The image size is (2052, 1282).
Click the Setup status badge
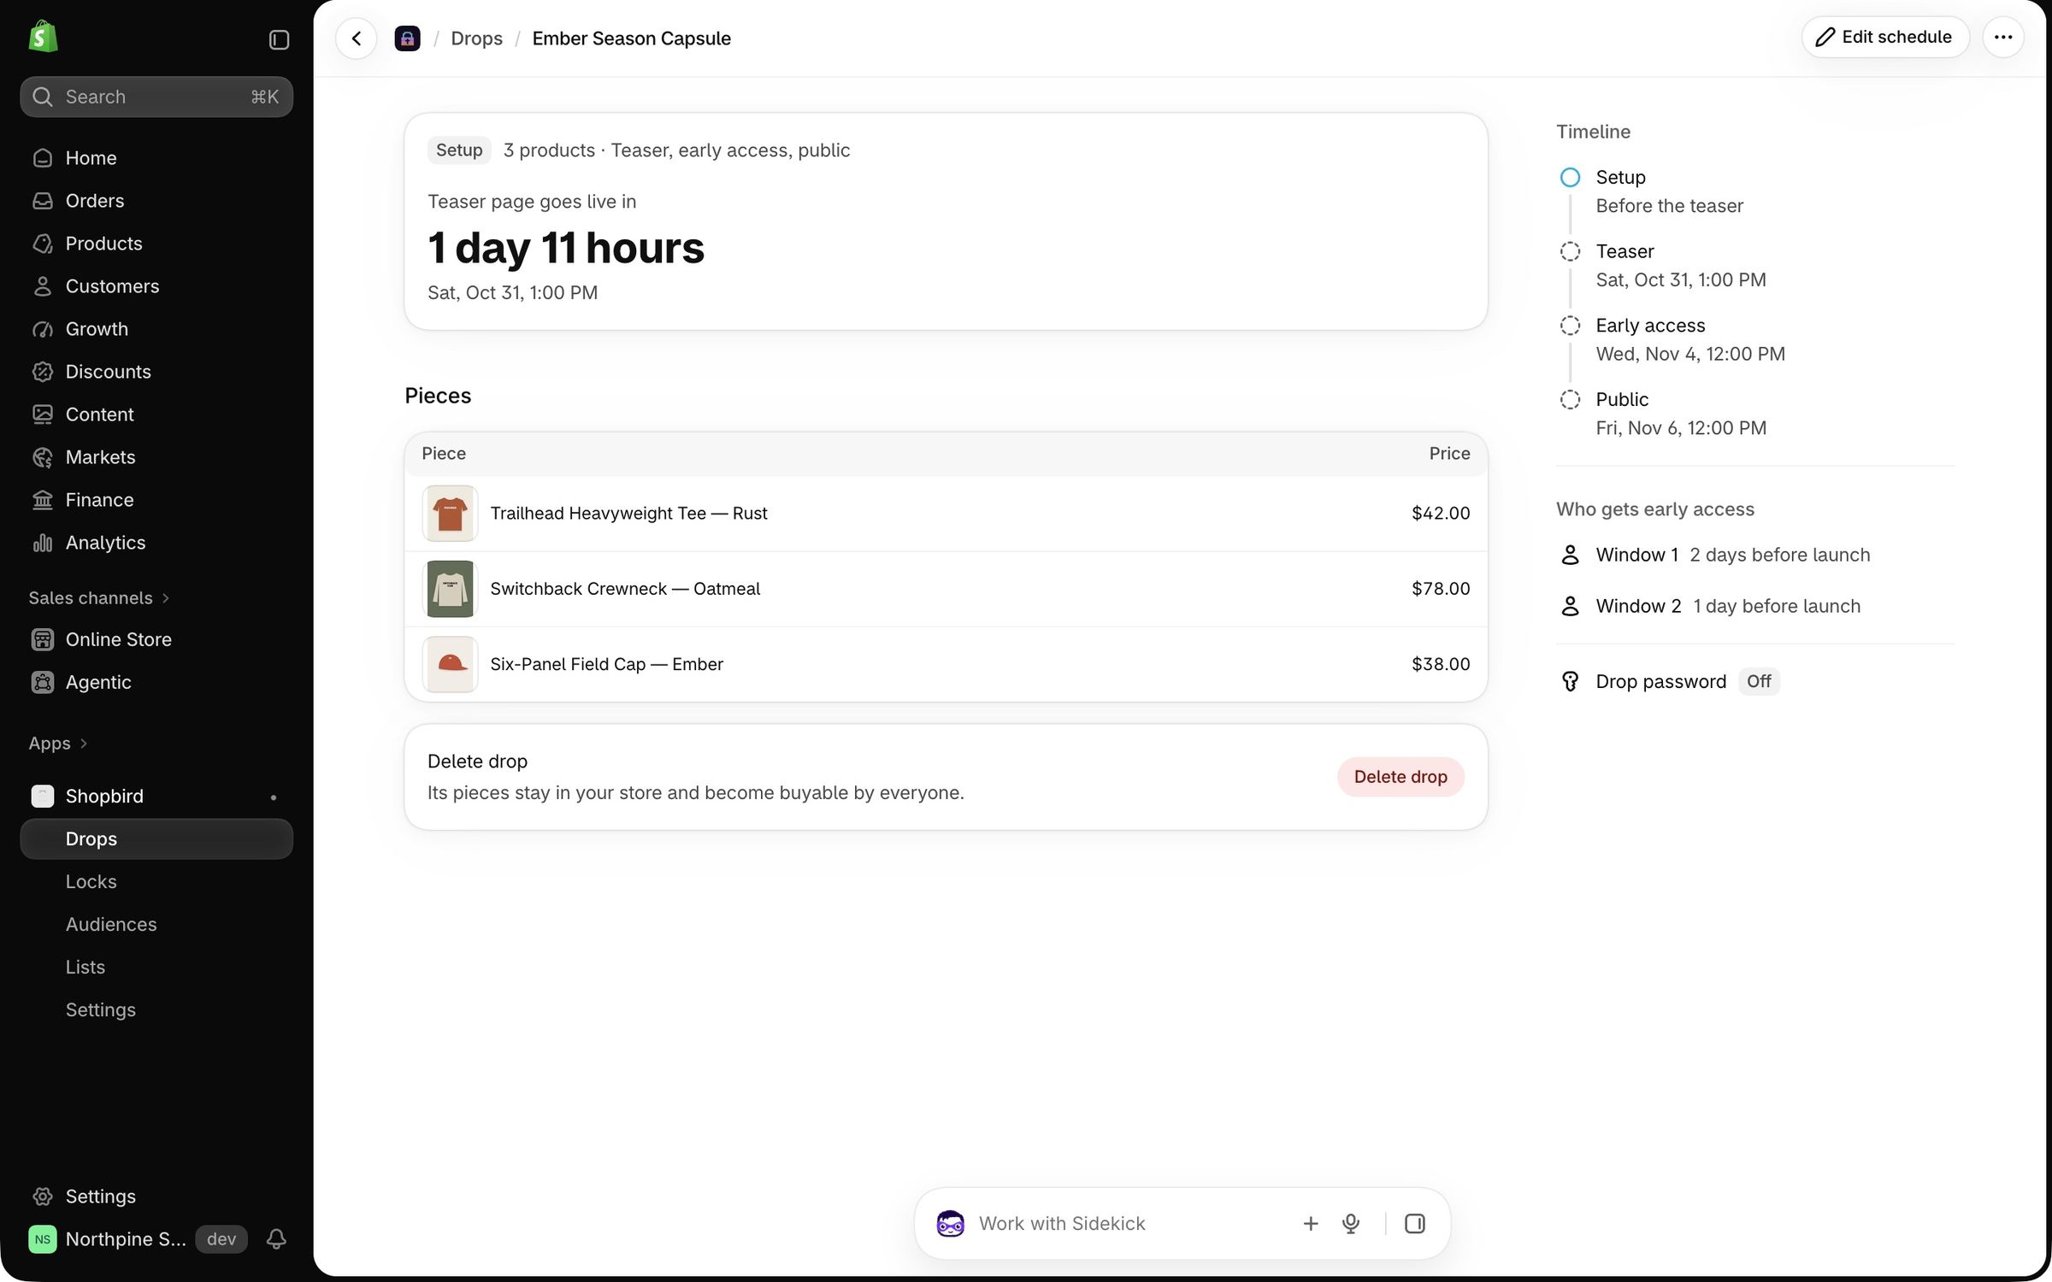(x=459, y=150)
